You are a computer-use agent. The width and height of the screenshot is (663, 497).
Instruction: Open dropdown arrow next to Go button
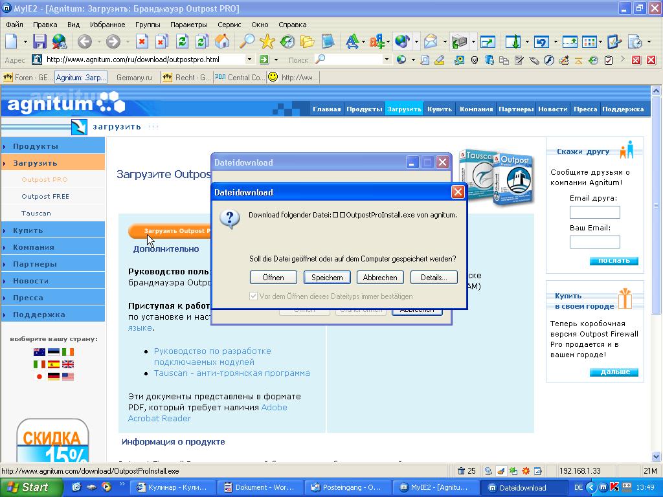[x=276, y=60]
